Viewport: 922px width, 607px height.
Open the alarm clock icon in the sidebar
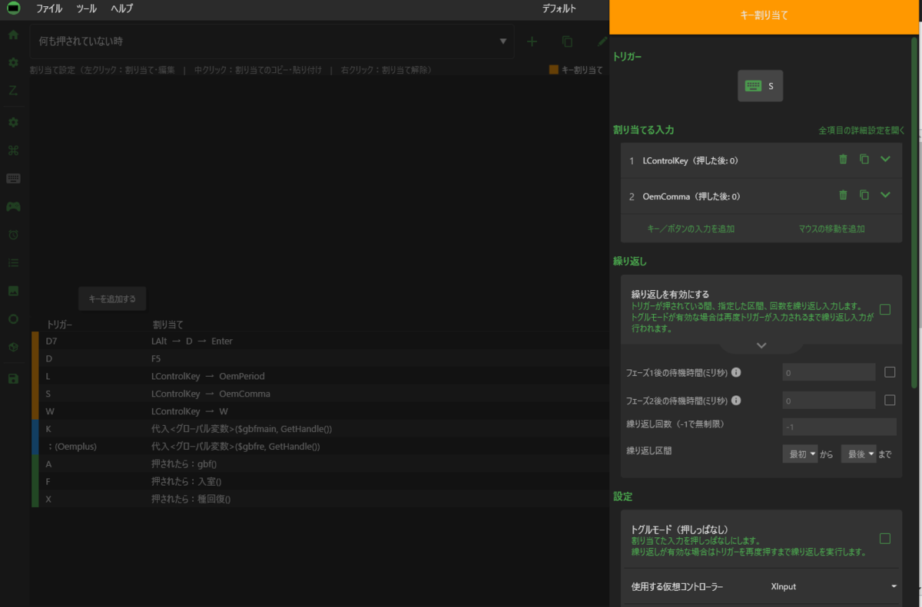click(x=13, y=235)
